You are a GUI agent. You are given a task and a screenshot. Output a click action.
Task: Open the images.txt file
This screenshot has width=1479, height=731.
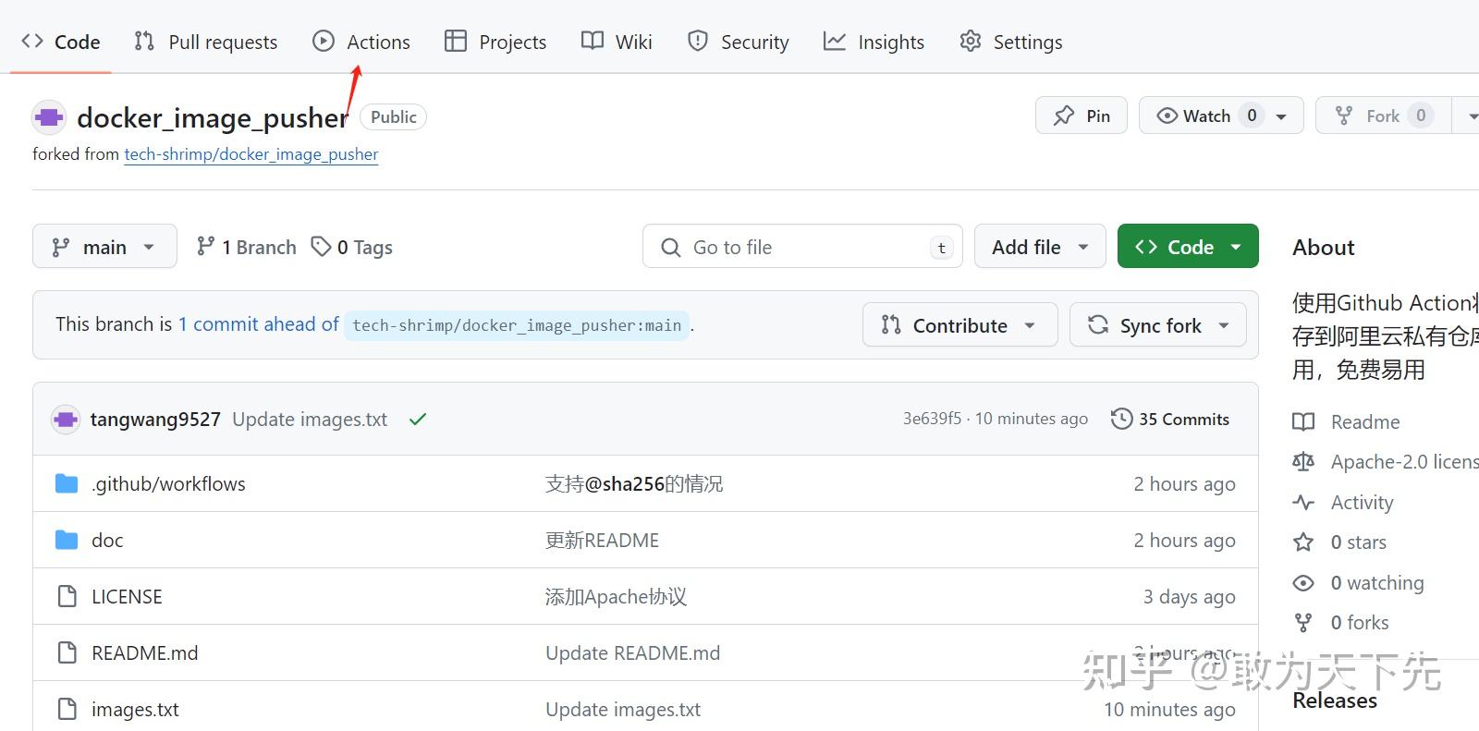coord(135,709)
